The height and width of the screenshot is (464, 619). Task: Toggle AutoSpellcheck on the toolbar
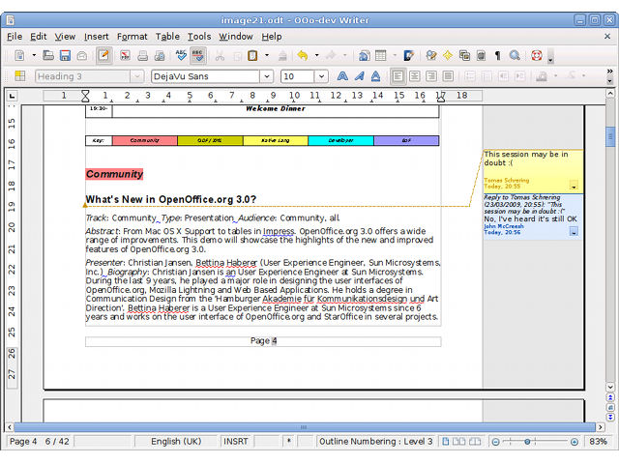(198, 56)
